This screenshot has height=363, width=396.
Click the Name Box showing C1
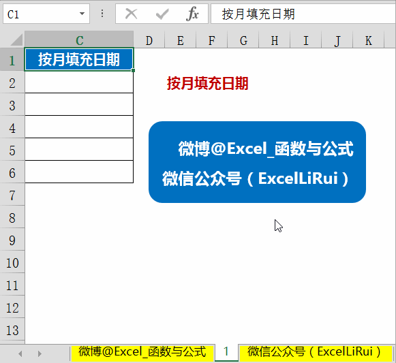46,14
